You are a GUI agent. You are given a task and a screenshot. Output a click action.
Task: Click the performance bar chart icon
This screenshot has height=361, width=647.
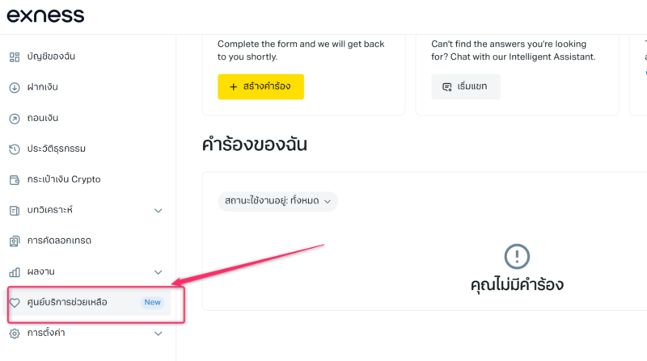pos(14,271)
